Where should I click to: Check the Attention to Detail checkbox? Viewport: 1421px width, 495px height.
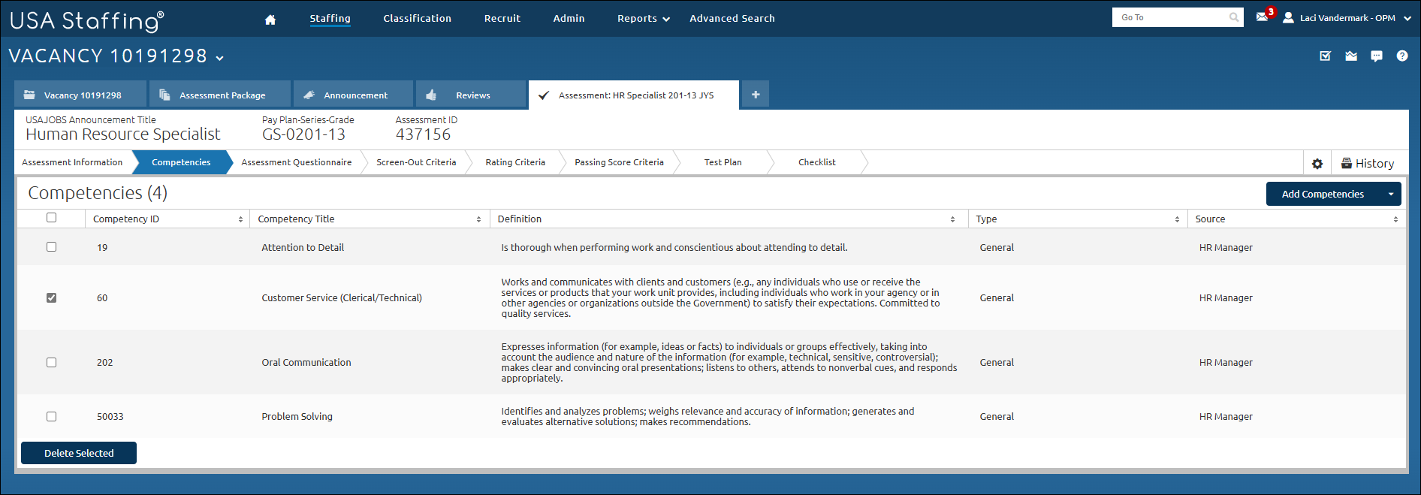click(x=51, y=246)
